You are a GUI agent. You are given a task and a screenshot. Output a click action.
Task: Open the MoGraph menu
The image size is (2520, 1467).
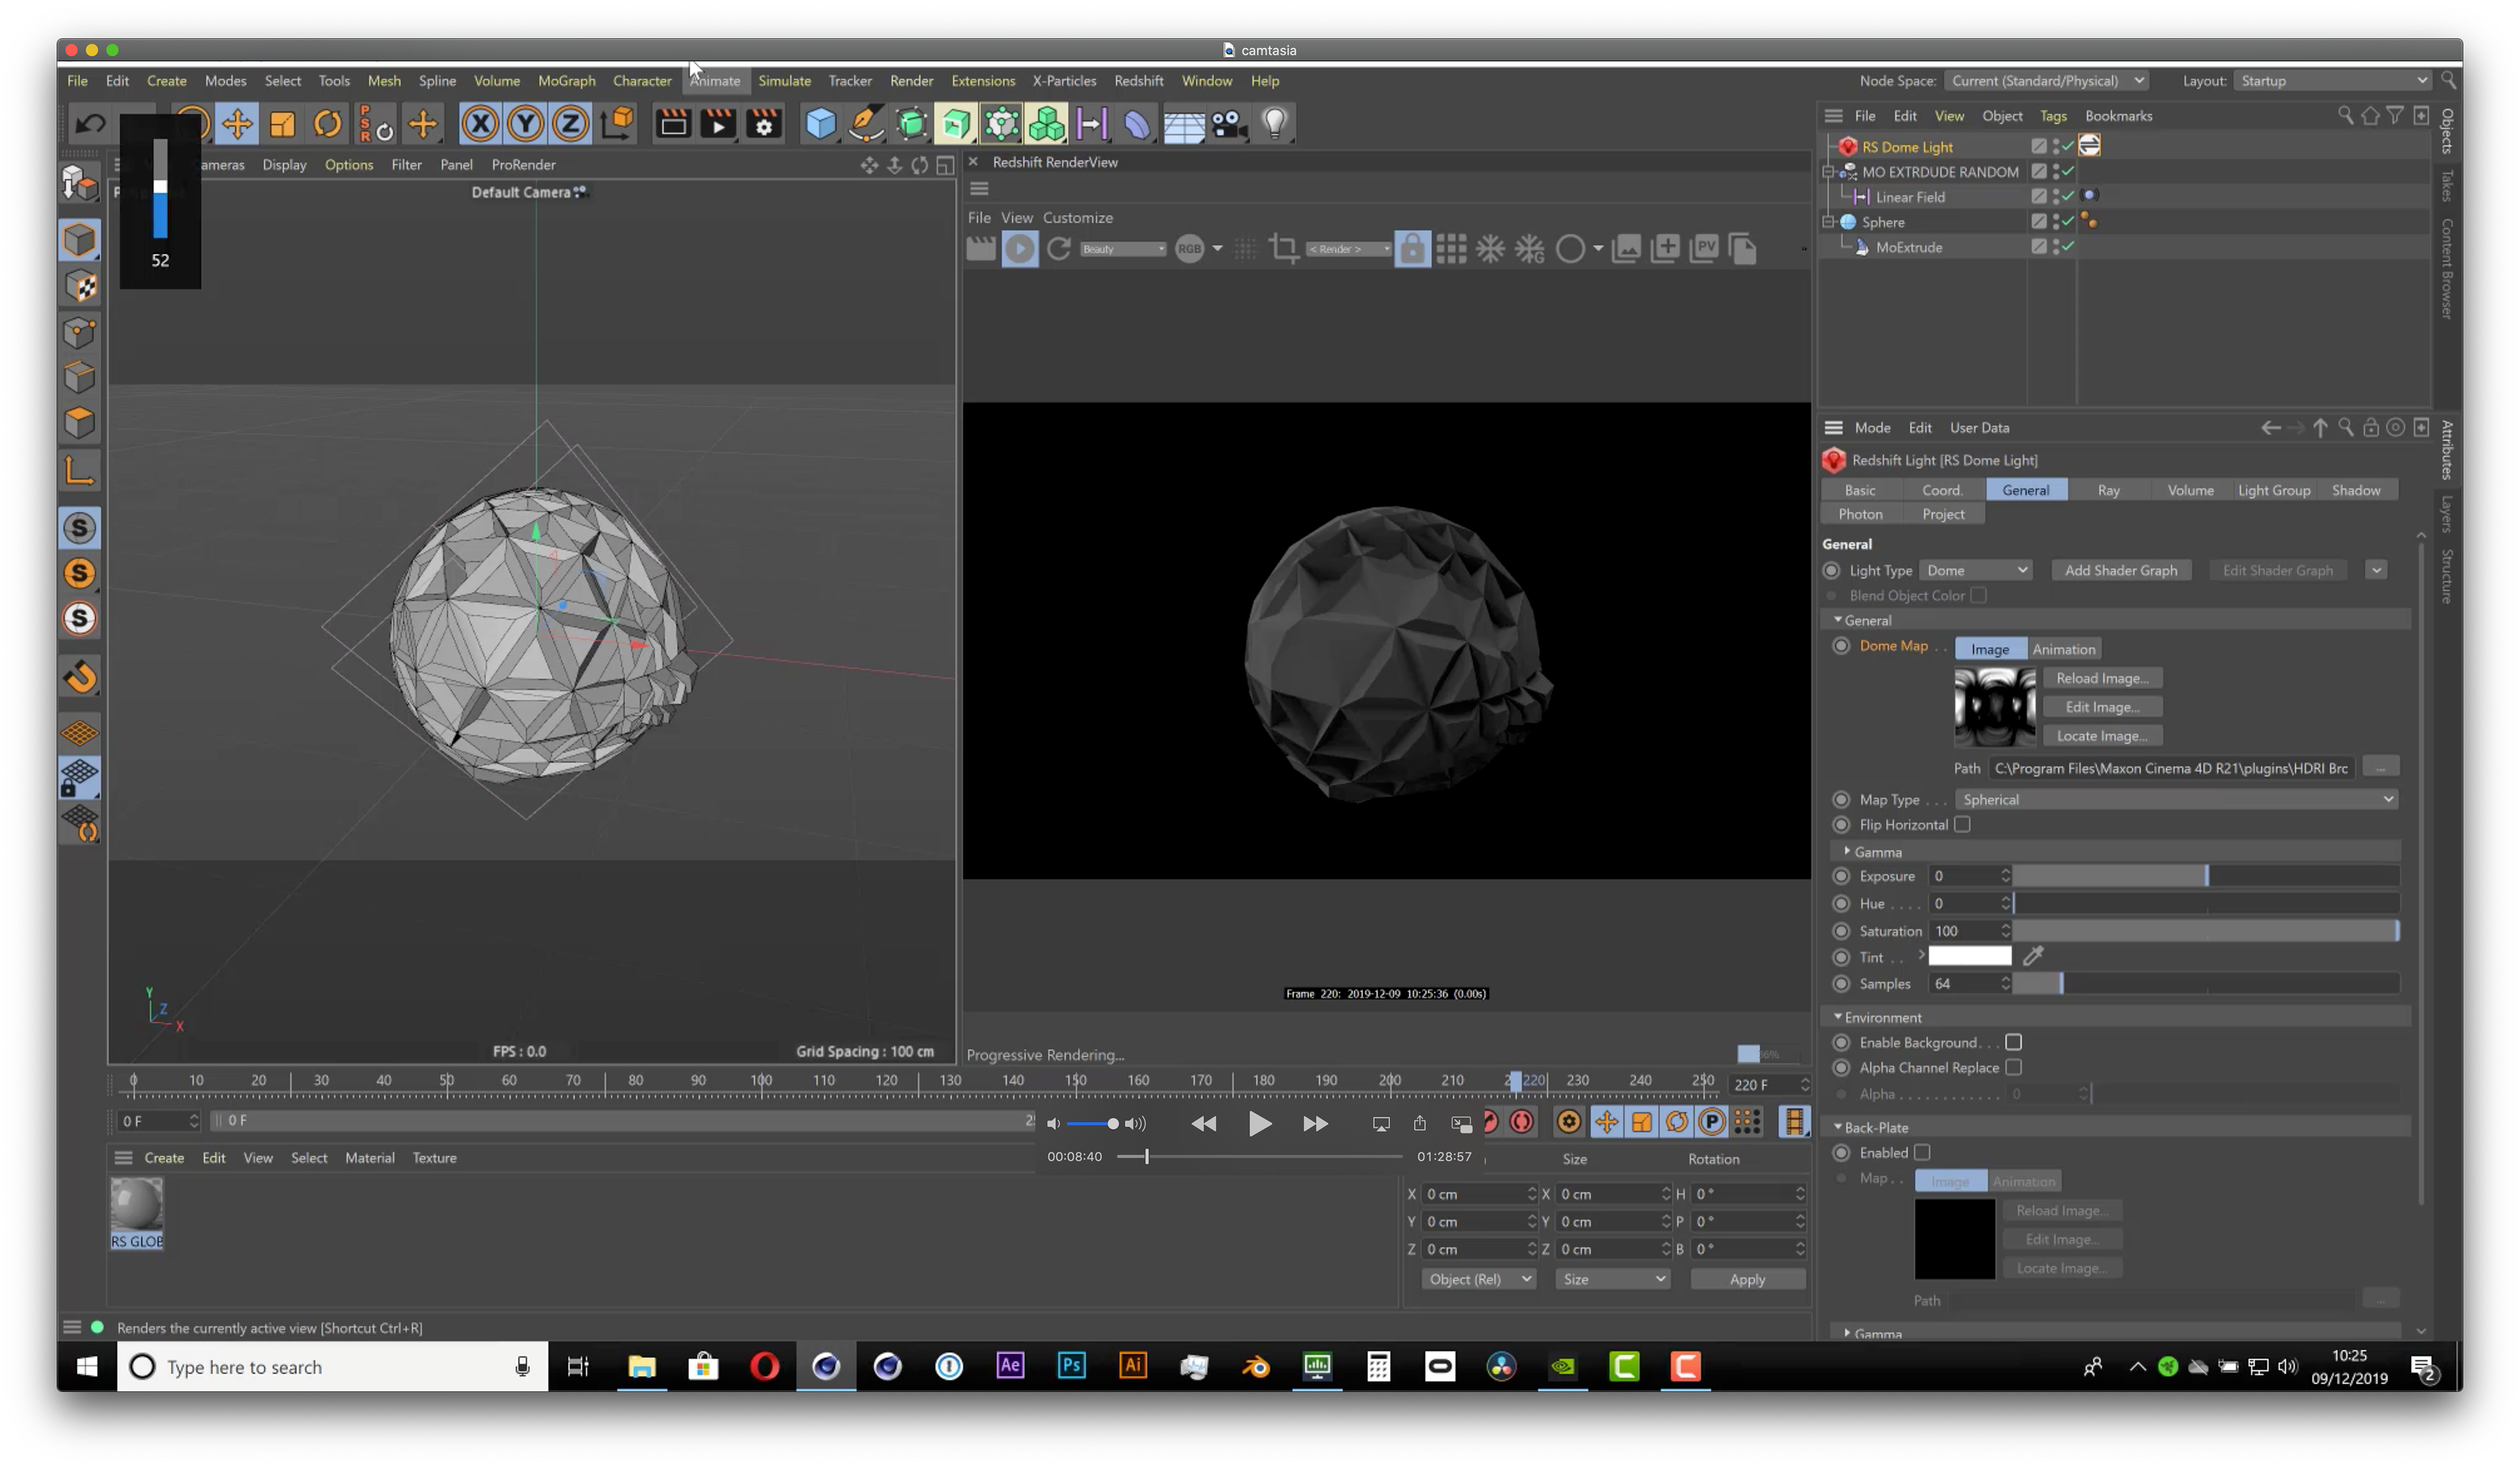tap(566, 81)
